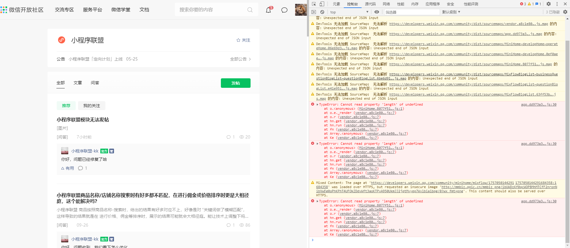Open the 全部公告 announcements list

240,59
